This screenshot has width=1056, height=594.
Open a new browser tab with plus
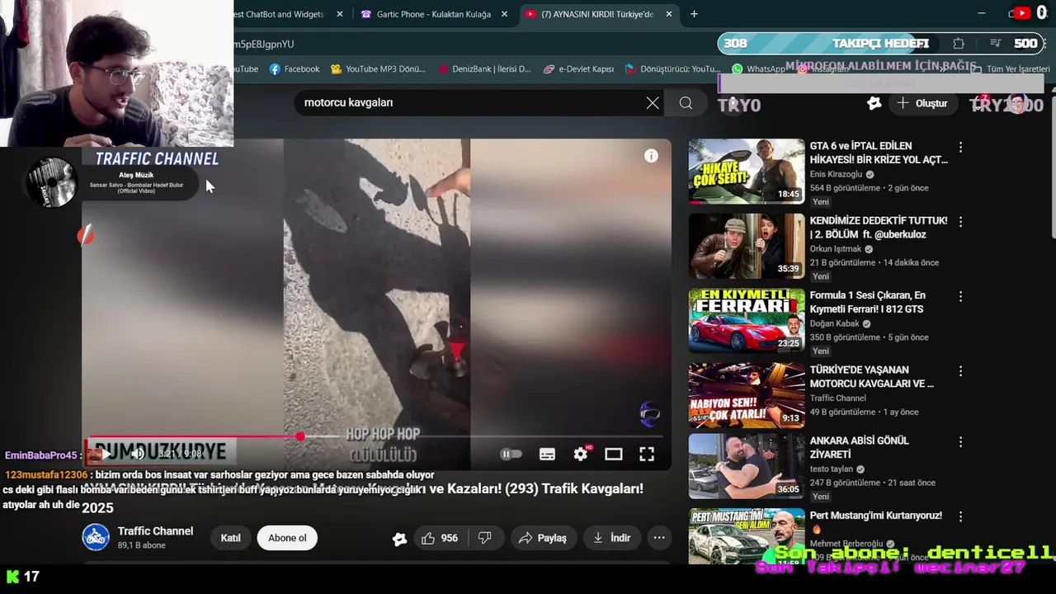point(694,14)
